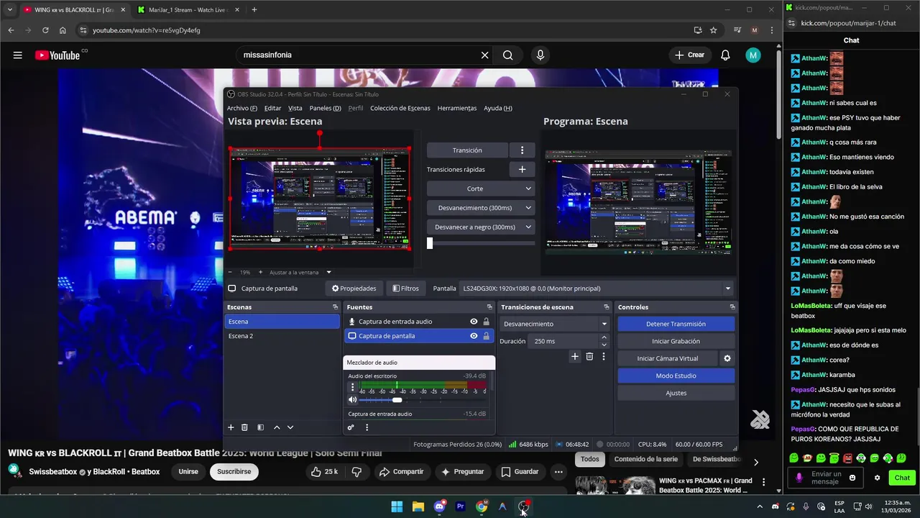Image resolution: width=920 pixels, height=518 pixels.
Task: Delete scene transition trash icon
Action: (589, 356)
